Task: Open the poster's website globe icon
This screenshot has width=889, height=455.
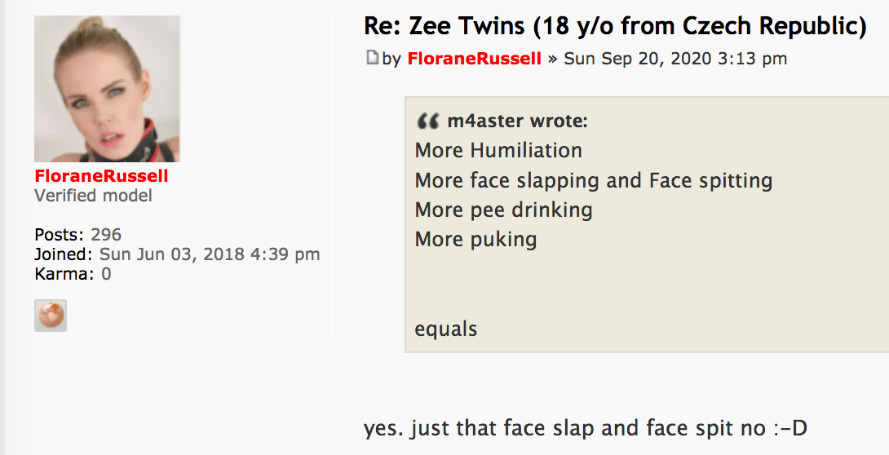Action: tap(51, 316)
